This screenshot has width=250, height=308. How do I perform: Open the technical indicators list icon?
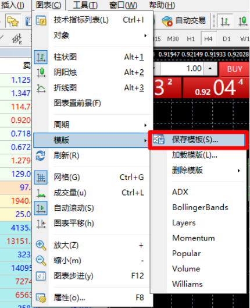(x=41, y=20)
